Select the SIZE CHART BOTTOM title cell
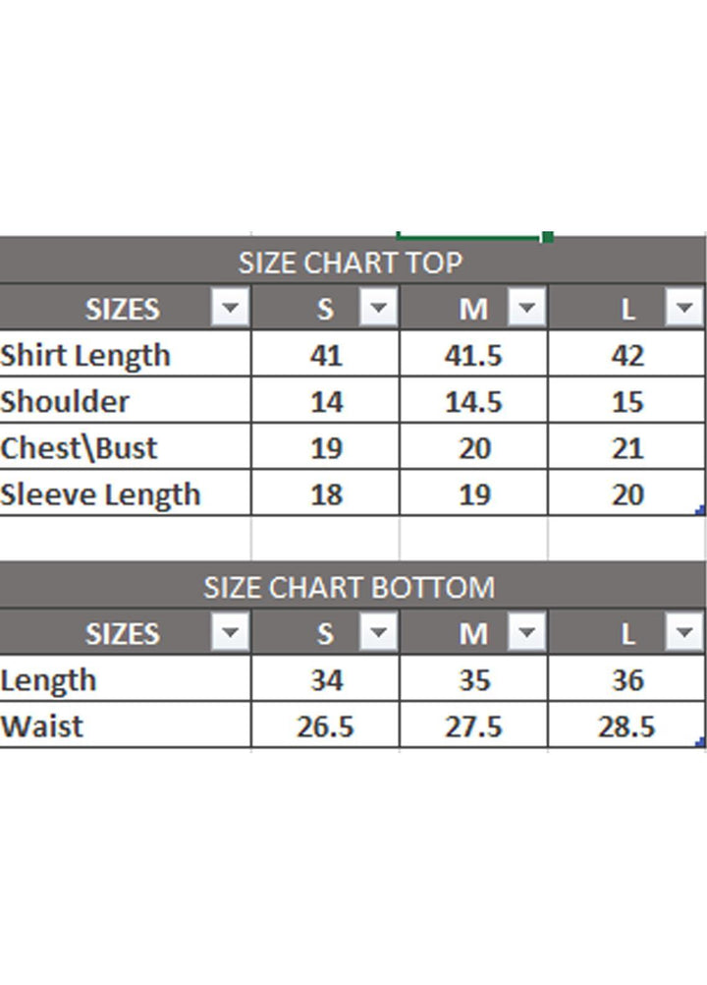This screenshot has height=985, width=707. pyautogui.click(x=350, y=588)
